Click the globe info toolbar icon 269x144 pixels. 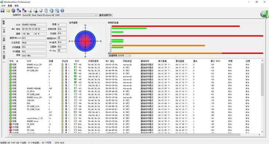click(x=57, y=11)
